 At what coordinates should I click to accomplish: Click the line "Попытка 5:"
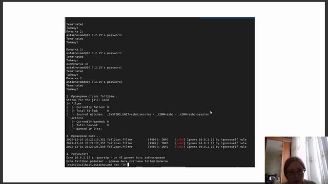point(74,78)
